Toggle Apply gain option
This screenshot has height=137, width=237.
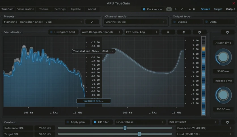(x=77, y=122)
